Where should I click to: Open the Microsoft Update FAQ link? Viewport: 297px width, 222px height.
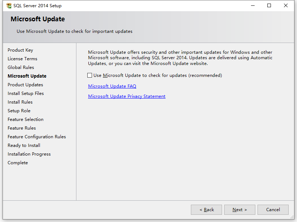pyautogui.click(x=112, y=86)
